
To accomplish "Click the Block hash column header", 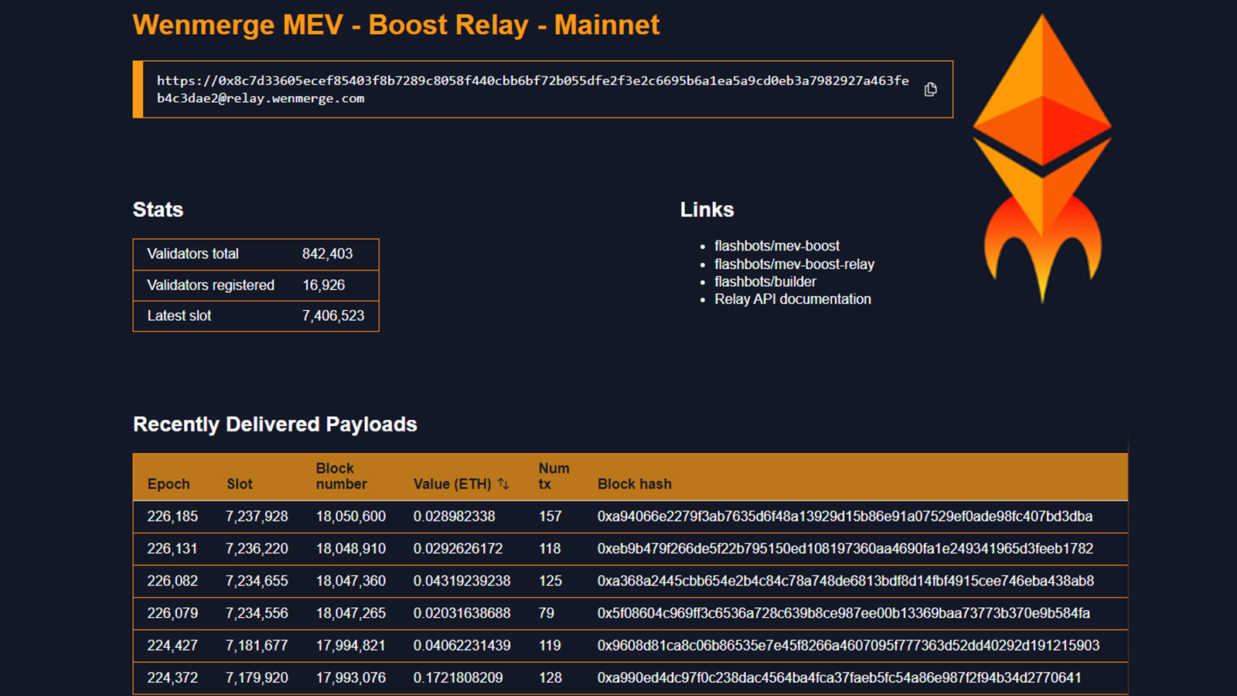I will 635,484.
